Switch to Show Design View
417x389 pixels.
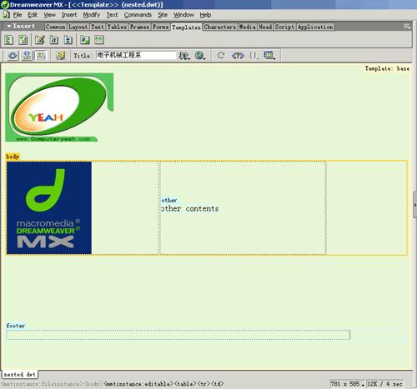(x=41, y=56)
